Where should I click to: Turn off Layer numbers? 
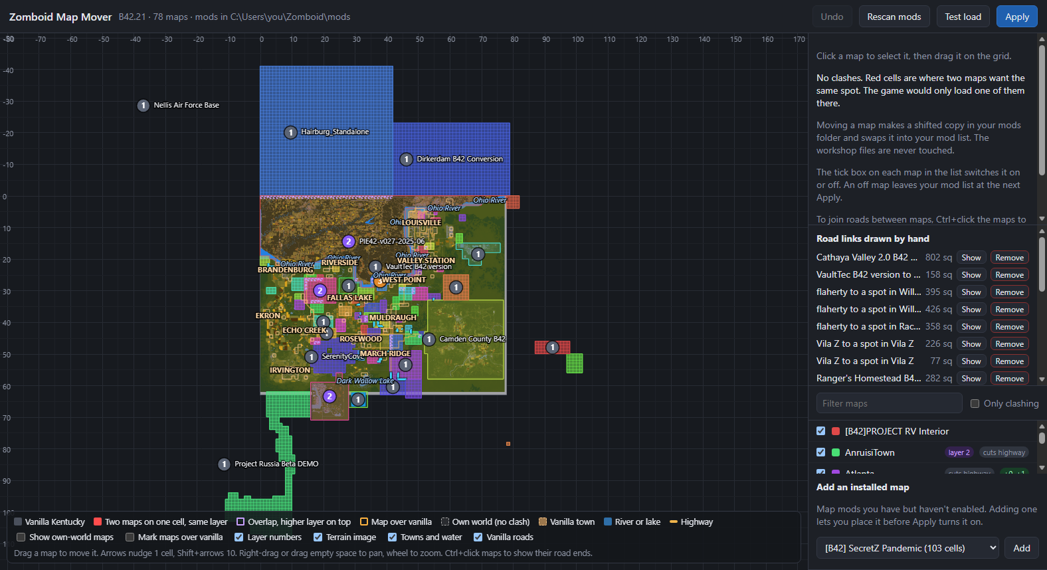tap(239, 537)
